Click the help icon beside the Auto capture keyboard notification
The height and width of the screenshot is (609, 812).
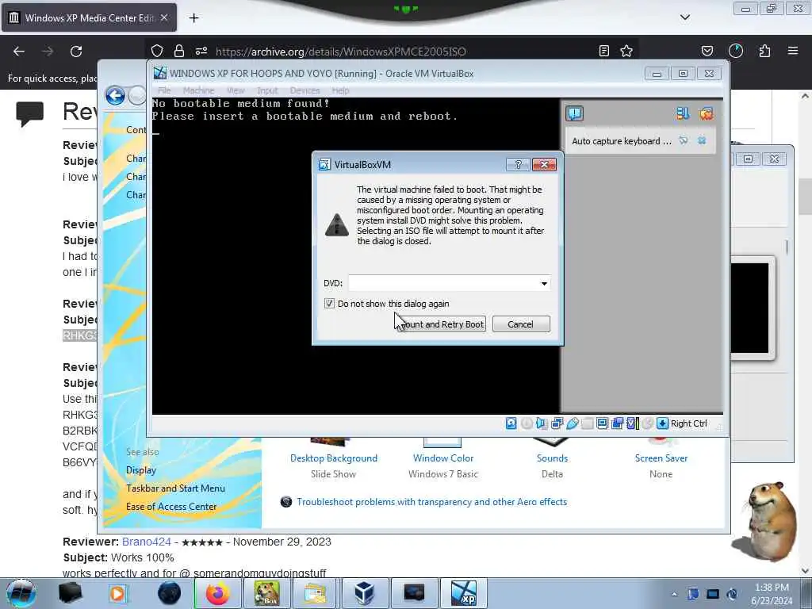point(684,141)
